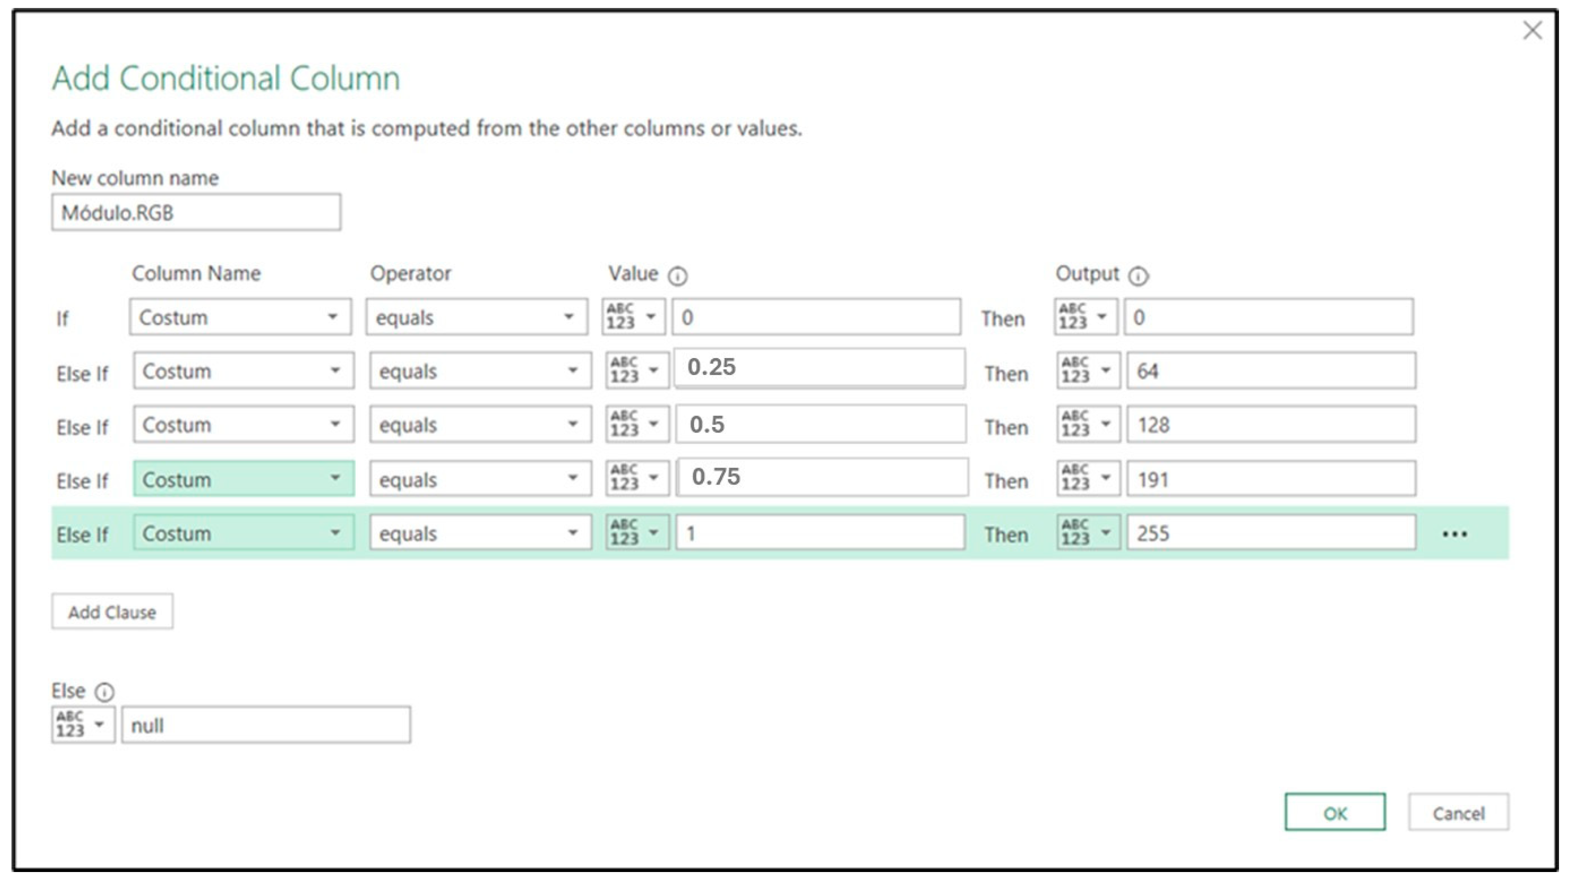This screenshot has height=883, width=1570.
Task: Open the Column Name dropdown in the 0.25 row
Action: 244,370
